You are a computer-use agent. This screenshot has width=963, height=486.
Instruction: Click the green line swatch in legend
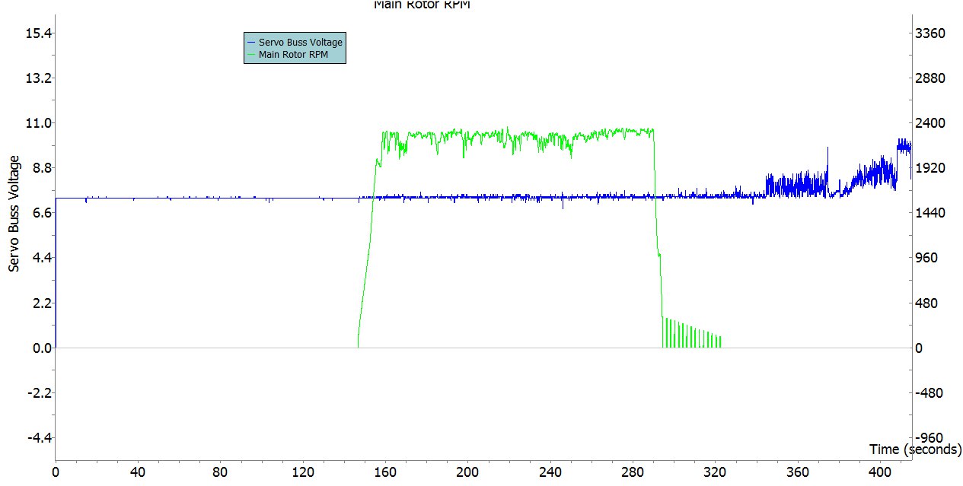coord(252,55)
